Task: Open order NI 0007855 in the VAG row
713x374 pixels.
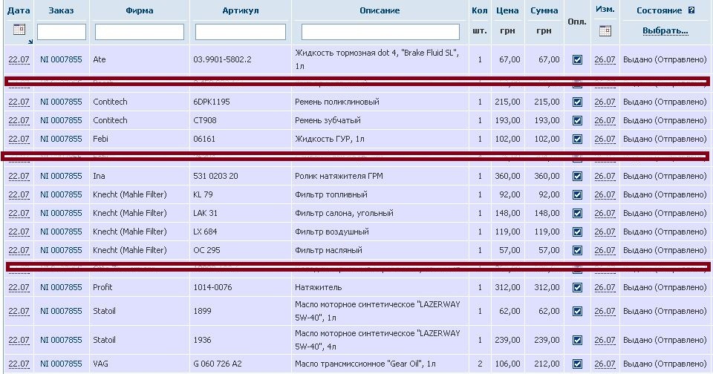Action: pos(61,364)
